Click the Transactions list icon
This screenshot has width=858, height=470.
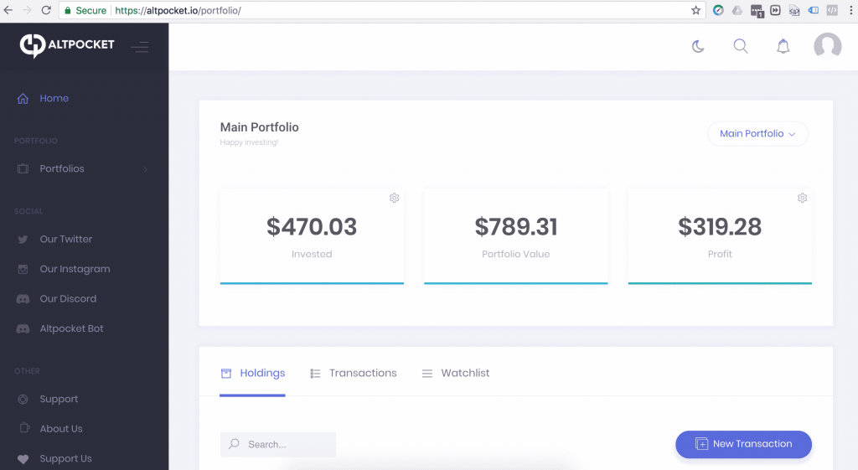[315, 374]
